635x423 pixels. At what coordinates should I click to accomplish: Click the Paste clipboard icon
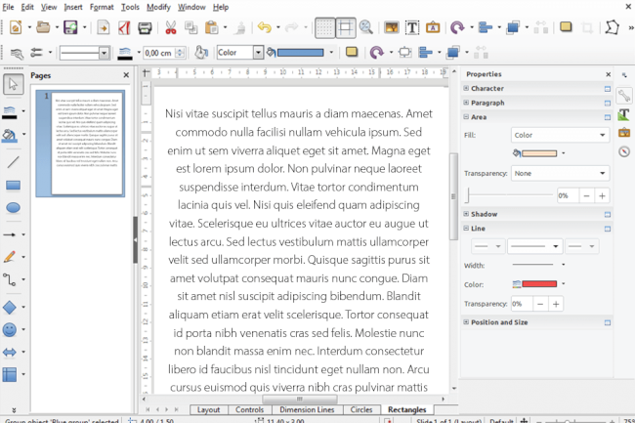click(x=211, y=27)
